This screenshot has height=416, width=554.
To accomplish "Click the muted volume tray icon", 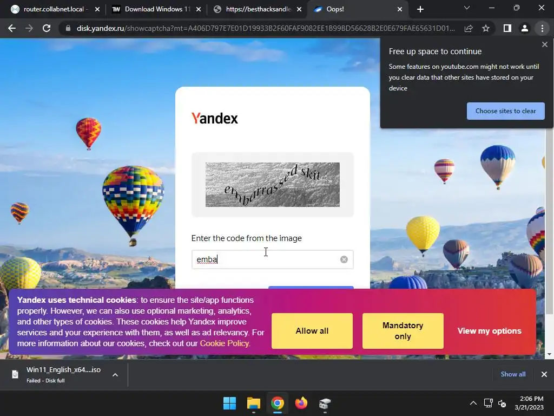I will [x=502, y=403].
